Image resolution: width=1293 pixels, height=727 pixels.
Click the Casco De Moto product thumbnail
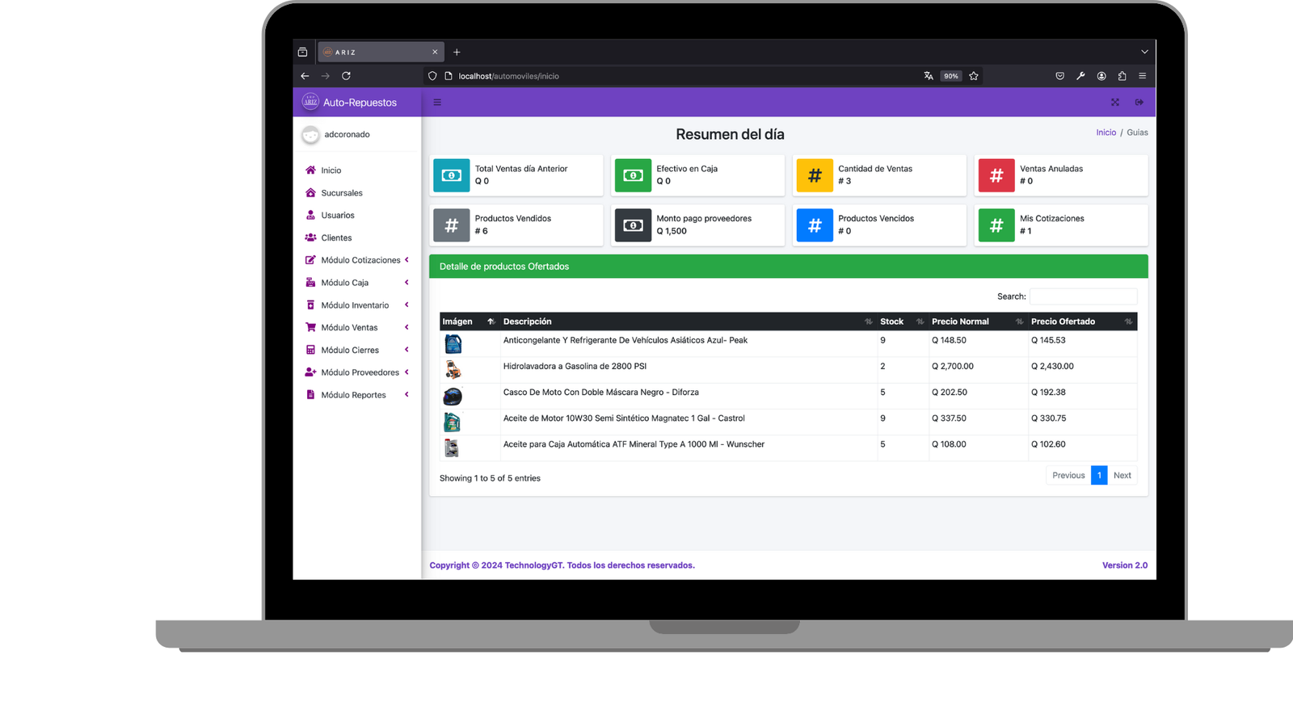453,396
